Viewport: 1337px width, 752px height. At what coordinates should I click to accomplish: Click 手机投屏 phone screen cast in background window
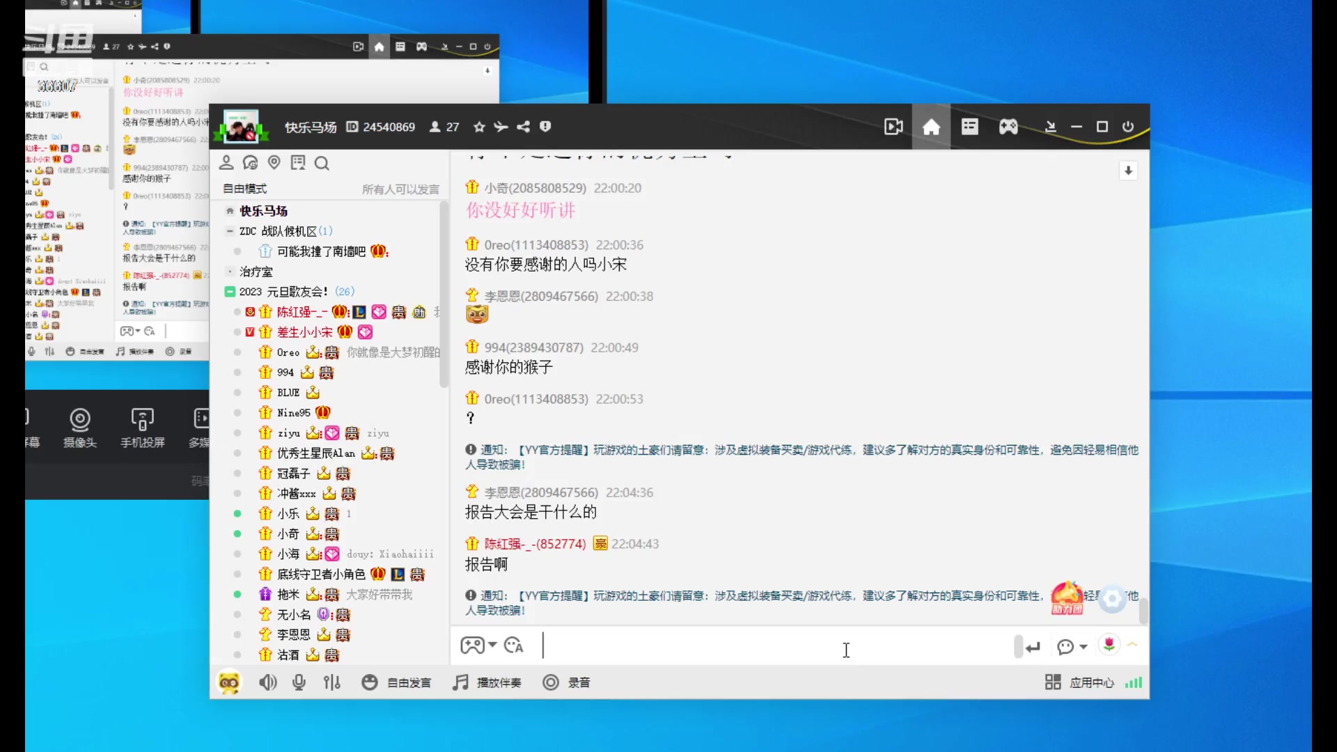point(143,428)
